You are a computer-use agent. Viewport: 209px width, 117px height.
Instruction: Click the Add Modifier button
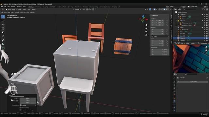(192, 82)
